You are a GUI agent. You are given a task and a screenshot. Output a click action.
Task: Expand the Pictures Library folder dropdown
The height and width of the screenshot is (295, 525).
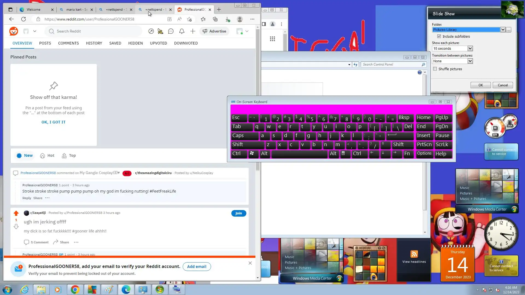(x=503, y=29)
